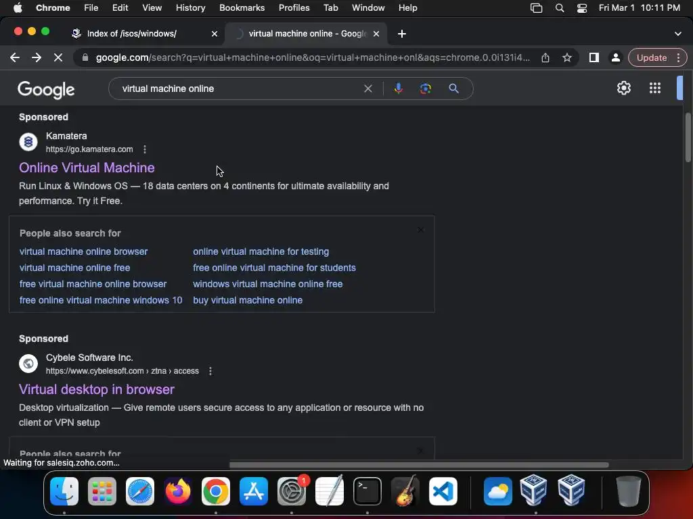Bookmark this page with the star icon
Image resolution: width=693 pixels, height=519 pixels.
(567, 57)
